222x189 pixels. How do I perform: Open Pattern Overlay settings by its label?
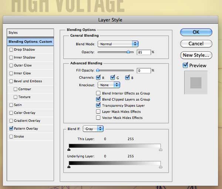pyautogui.click(x=26, y=128)
